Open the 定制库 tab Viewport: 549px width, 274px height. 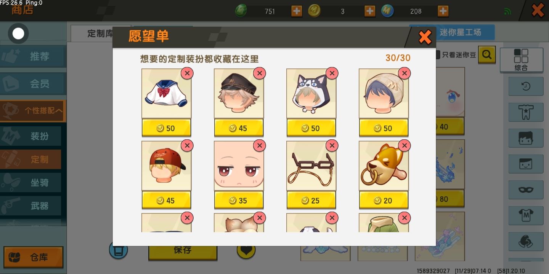(92, 33)
